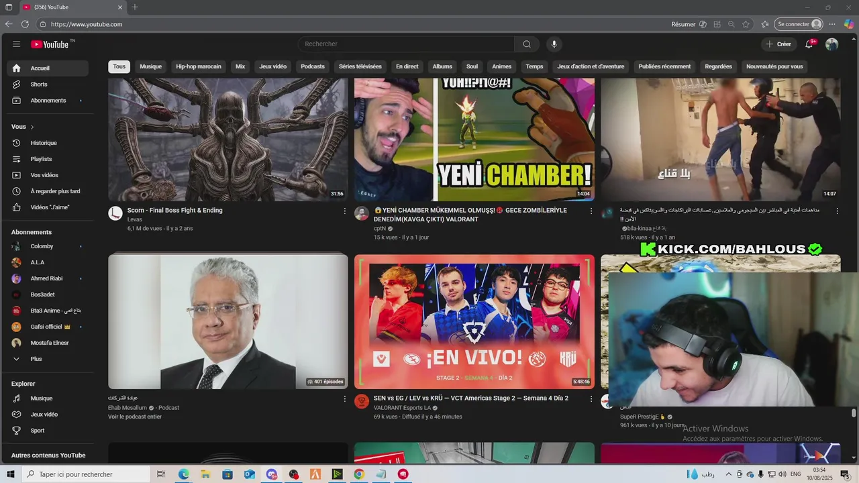Viewport: 859px width, 483px height.
Task: Open Abonnements in the sidebar
Action: (x=47, y=101)
